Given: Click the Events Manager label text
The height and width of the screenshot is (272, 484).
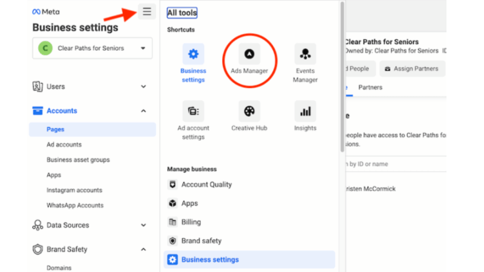Looking at the screenshot, I should [x=306, y=75].
